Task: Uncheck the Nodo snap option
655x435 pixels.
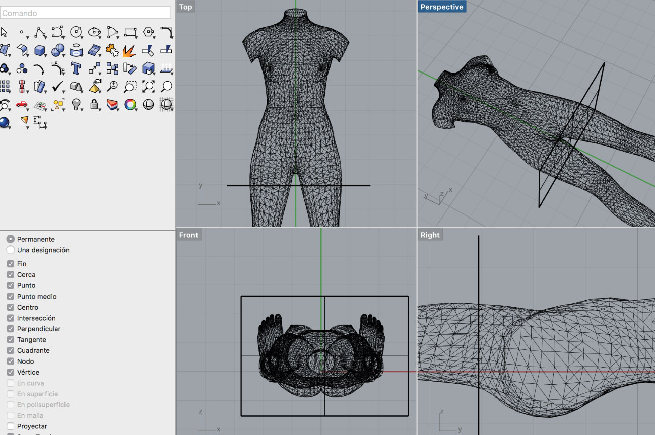Action: [11, 361]
